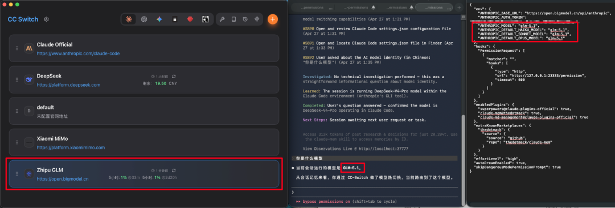
Task: Click the Claude Official Anthropic logo
Action: 28,48
